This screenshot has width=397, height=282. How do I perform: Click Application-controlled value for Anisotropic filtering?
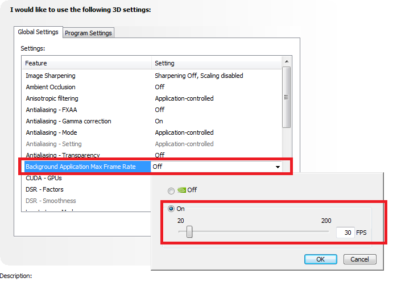click(184, 98)
